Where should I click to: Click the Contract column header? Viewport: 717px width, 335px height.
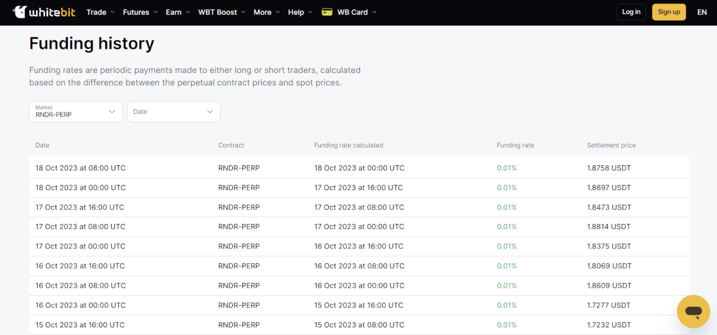pos(231,145)
